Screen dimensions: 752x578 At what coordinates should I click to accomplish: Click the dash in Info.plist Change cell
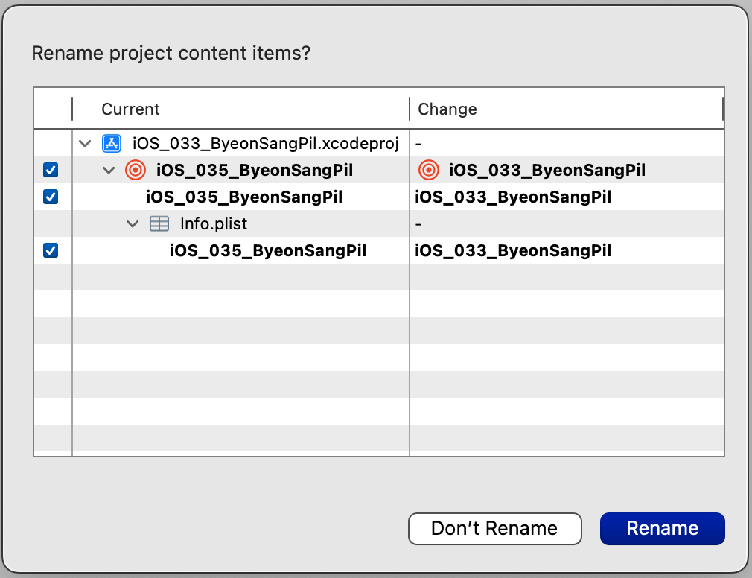click(418, 224)
